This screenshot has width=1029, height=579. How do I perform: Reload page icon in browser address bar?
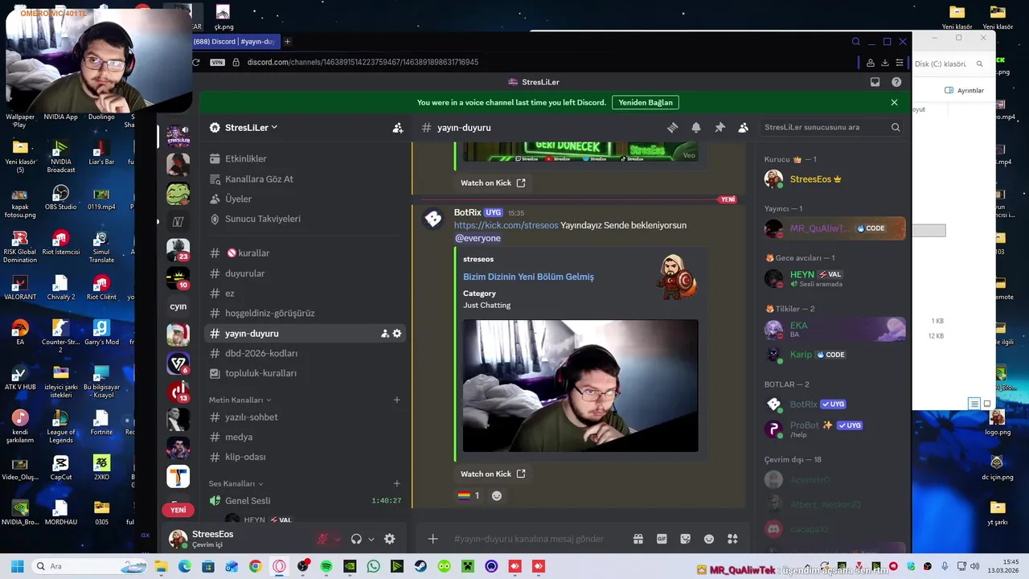click(x=196, y=62)
